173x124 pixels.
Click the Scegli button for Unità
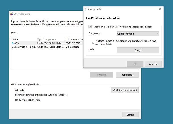[138, 50]
